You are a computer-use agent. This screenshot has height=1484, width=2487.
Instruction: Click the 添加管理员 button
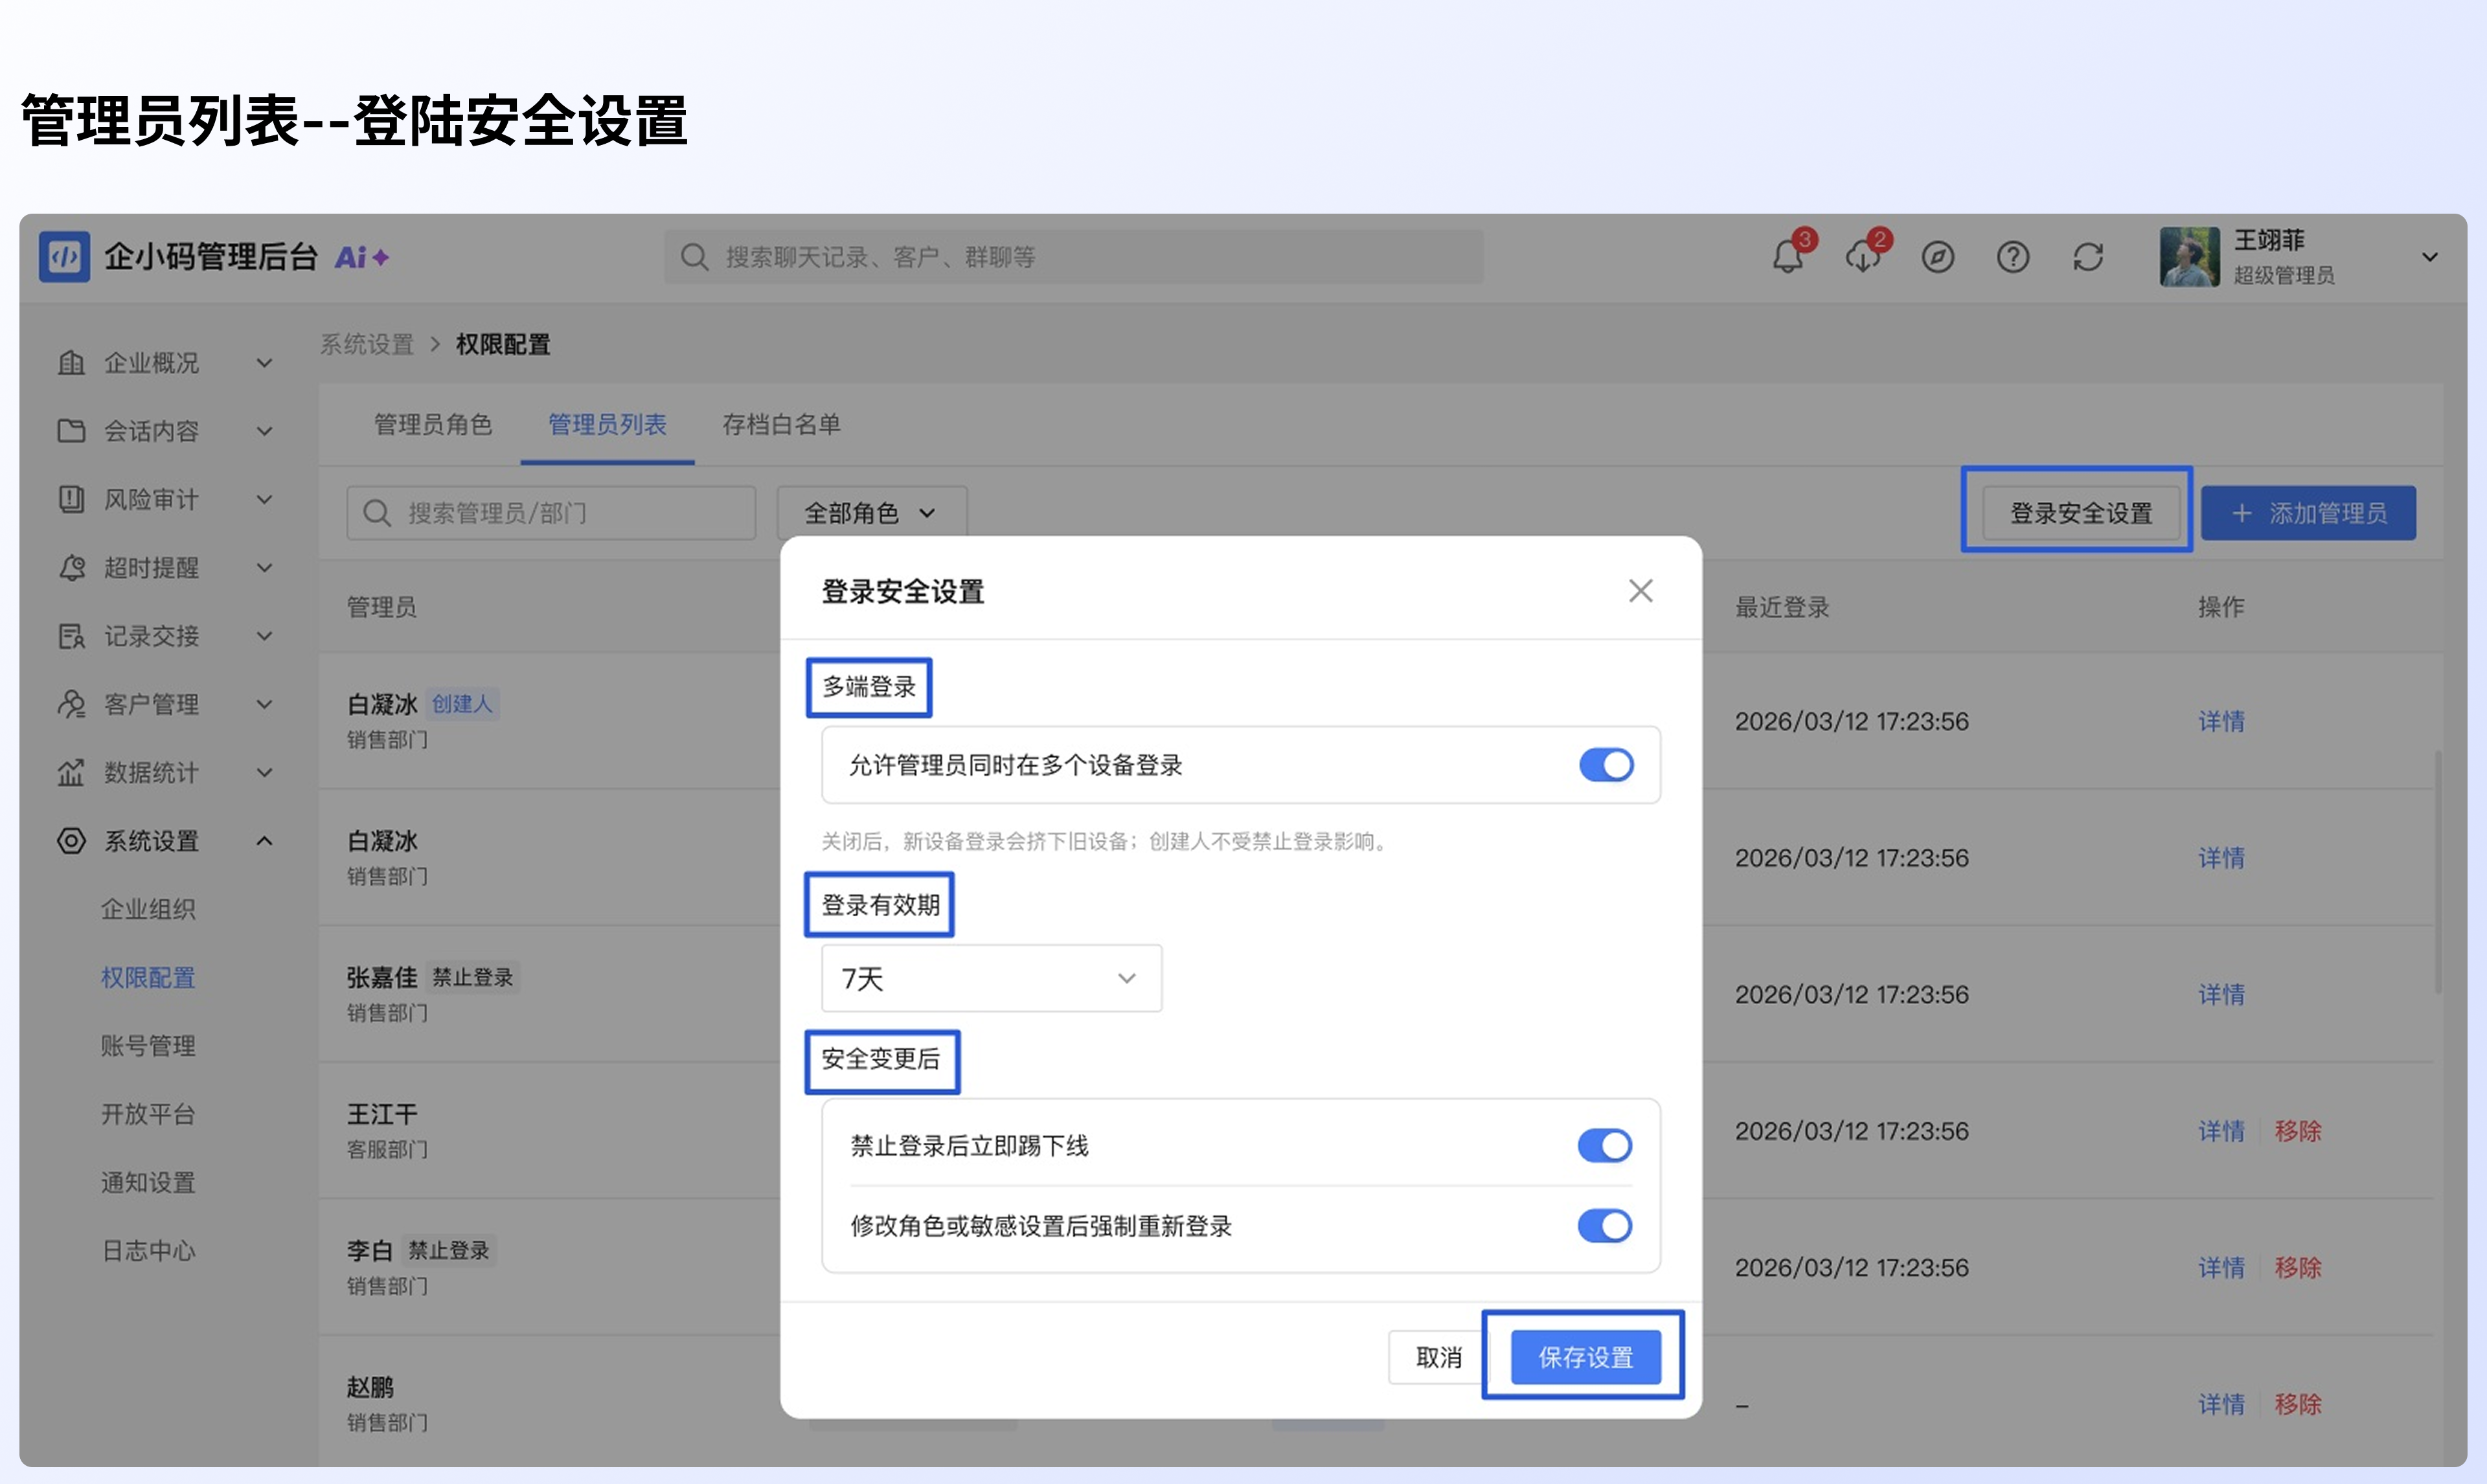(2308, 513)
